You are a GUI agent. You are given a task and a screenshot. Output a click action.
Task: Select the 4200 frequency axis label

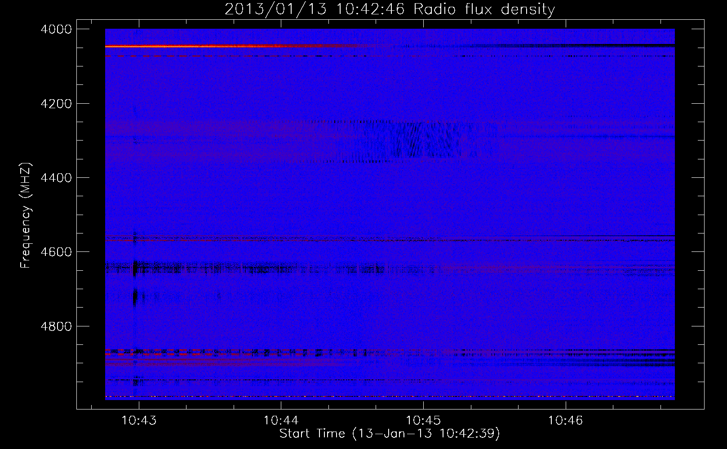coord(56,104)
